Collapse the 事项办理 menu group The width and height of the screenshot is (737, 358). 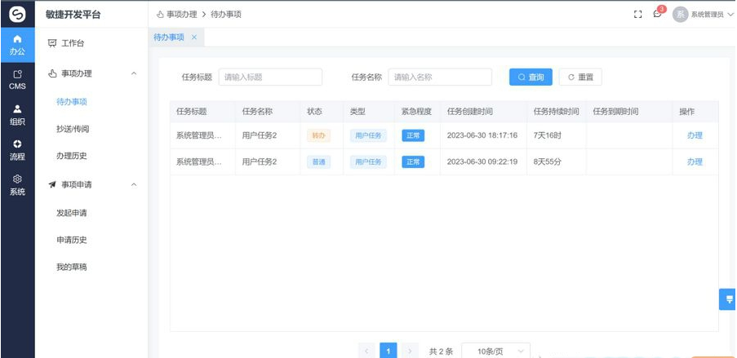[134, 74]
